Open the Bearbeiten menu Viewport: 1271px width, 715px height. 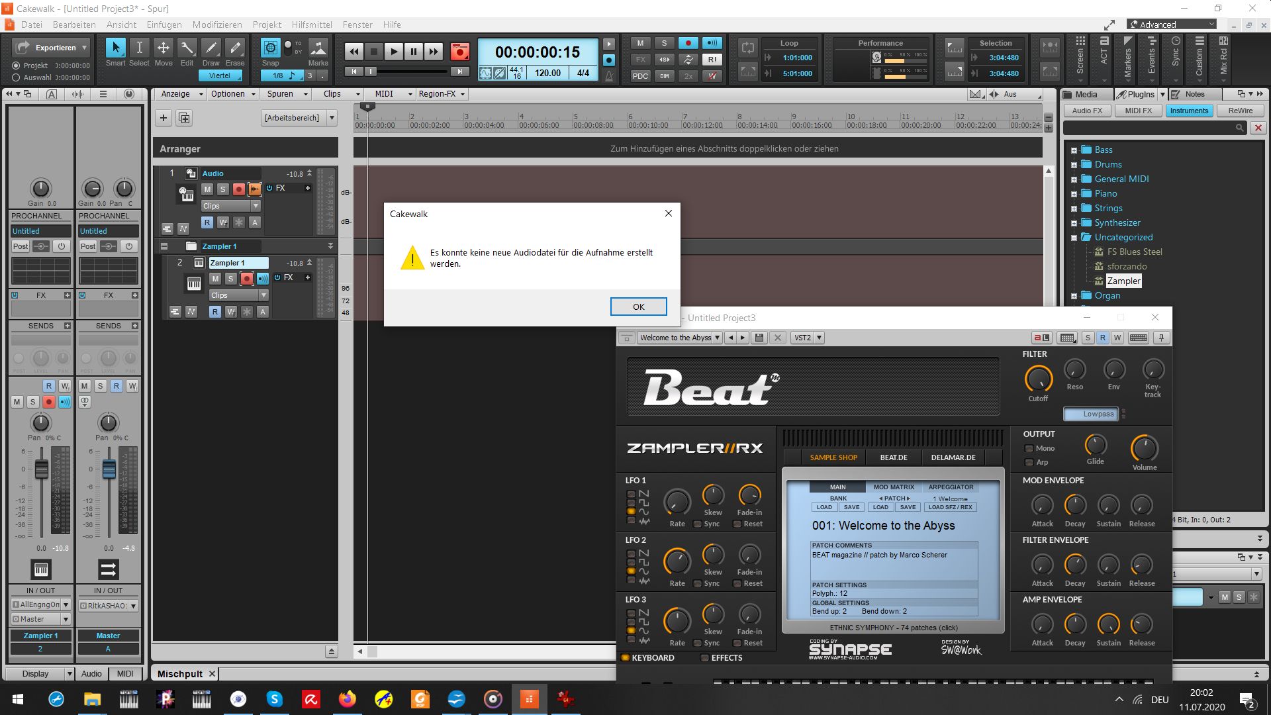74,24
